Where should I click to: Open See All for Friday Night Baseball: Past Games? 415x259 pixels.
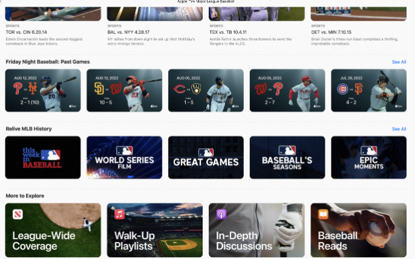[x=399, y=62]
